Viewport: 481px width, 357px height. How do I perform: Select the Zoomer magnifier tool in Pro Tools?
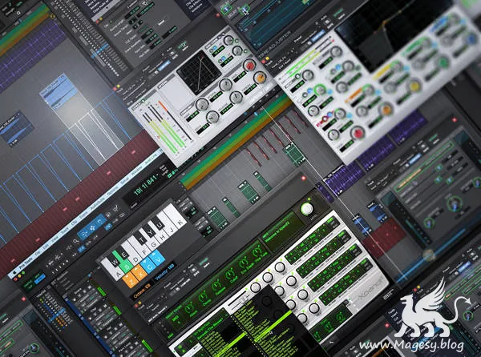tap(76, 242)
